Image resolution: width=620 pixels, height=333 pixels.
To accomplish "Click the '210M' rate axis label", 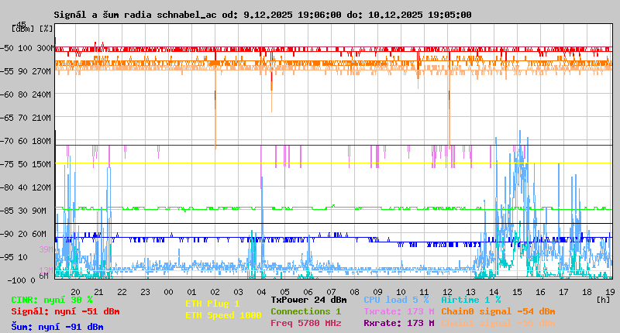I will pyautogui.click(x=43, y=118).
